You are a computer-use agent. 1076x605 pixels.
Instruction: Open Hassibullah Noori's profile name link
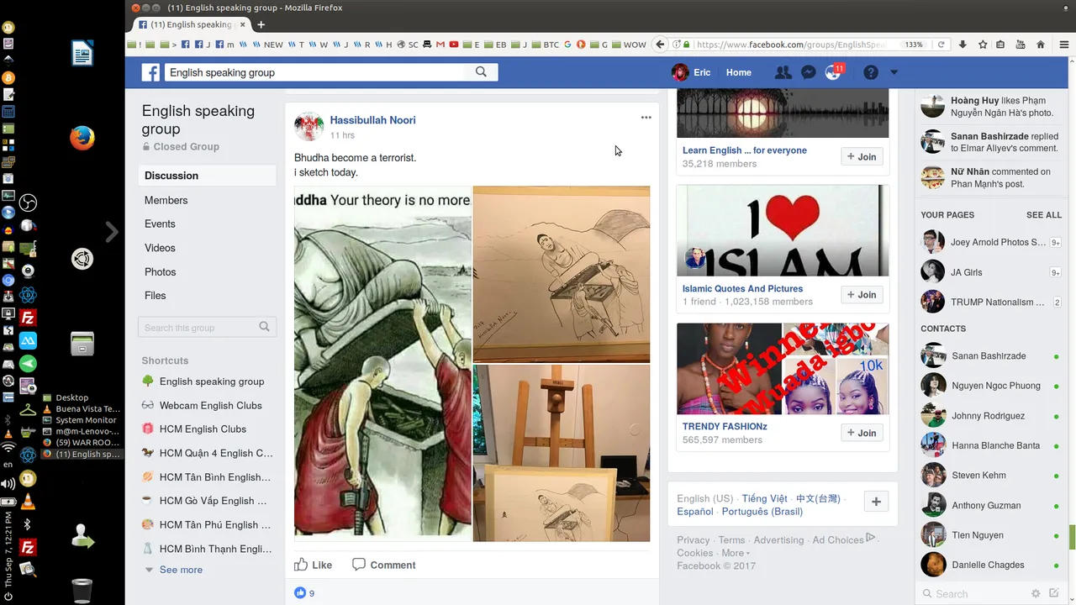(372, 120)
